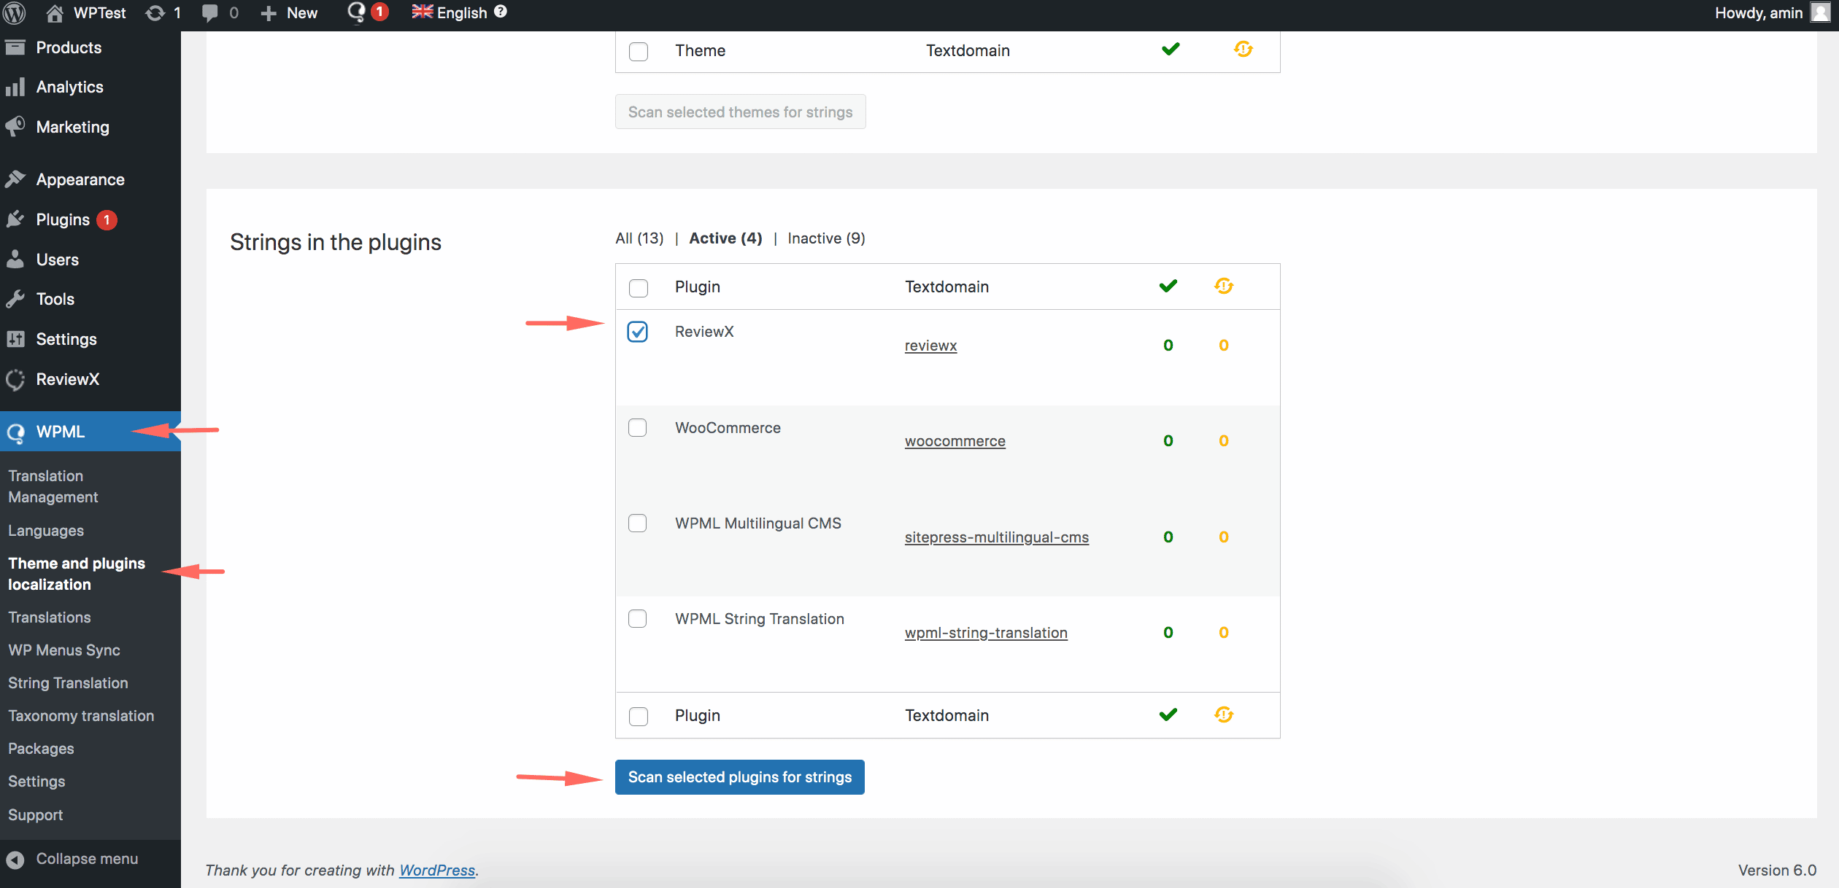
Task: Select all plugins via header checkbox
Action: pyautogui.click(x=639, y=287)
